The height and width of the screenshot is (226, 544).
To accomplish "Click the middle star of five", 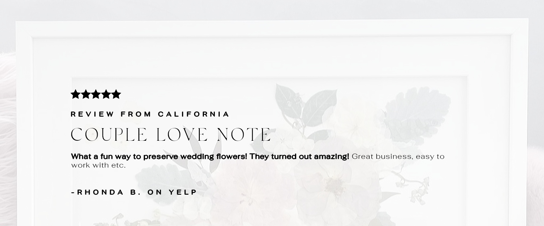I will (96, 95).
